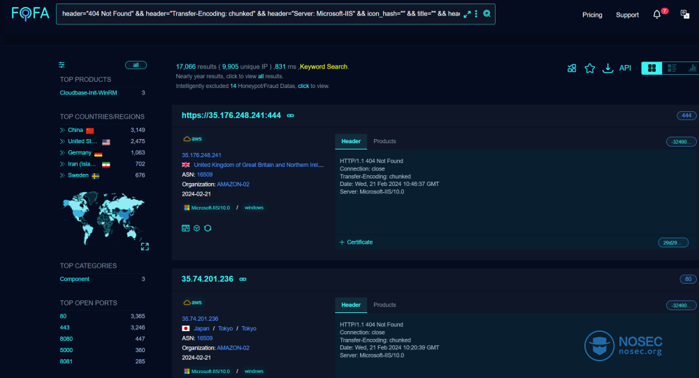Click to view excluded honeypot data
699x378 pixels.
[303, 86]
